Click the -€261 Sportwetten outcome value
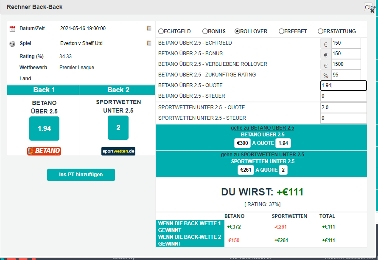The height and width of the screenshot is (260, 378). (281, 227)
